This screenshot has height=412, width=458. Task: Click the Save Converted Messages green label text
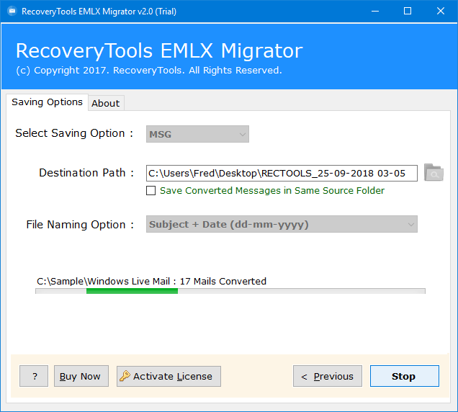pos(272,190)
